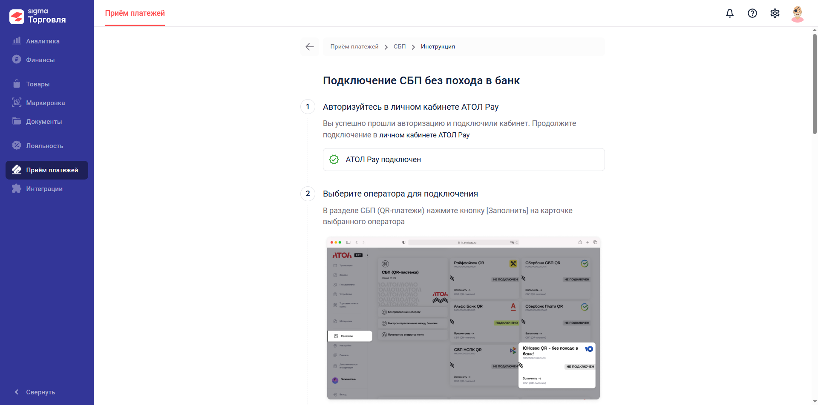Click the Приём платежей breadcrumb link

click(354, 47)
